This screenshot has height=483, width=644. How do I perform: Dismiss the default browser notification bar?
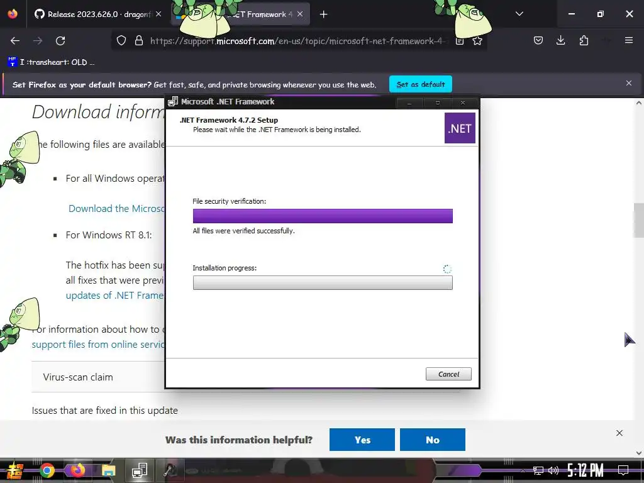click(x=629, y=84)
